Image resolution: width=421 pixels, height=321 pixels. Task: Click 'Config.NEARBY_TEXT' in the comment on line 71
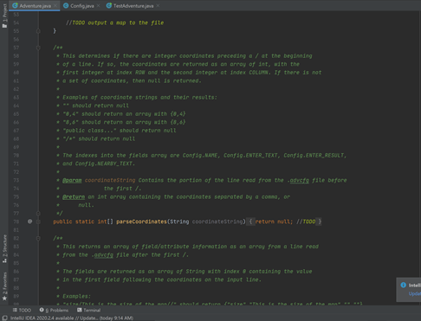click(104, 164)
